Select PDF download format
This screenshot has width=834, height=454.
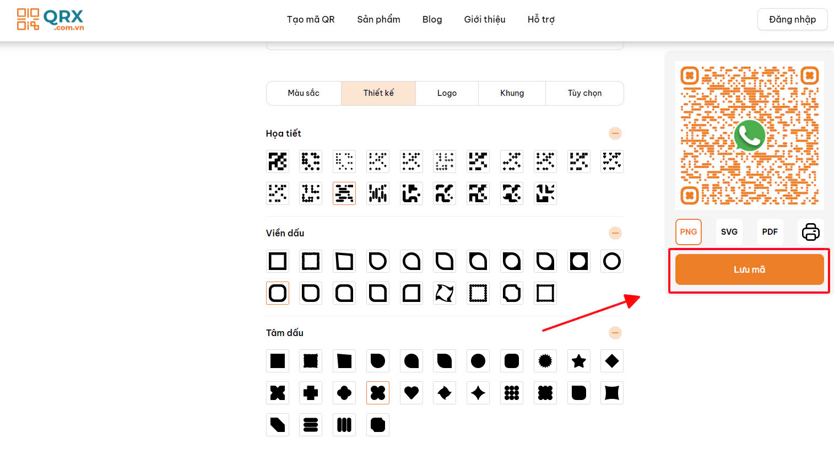coord(770,232)
